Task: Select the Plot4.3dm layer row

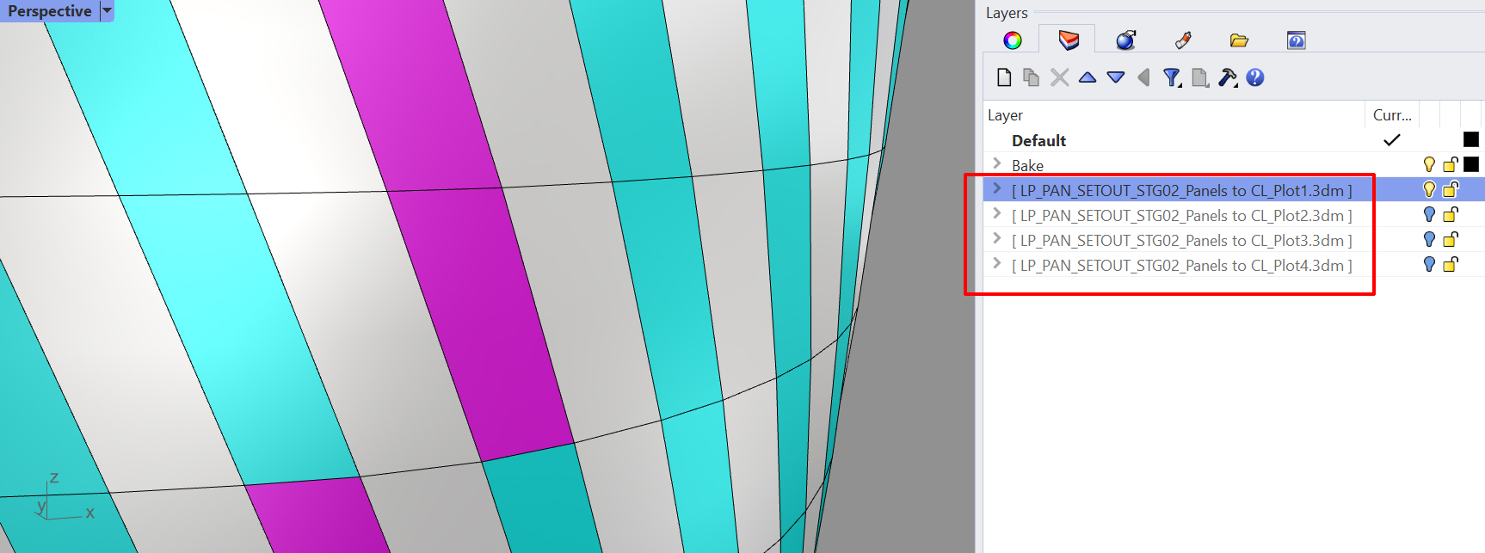Action: point(1181,266)
